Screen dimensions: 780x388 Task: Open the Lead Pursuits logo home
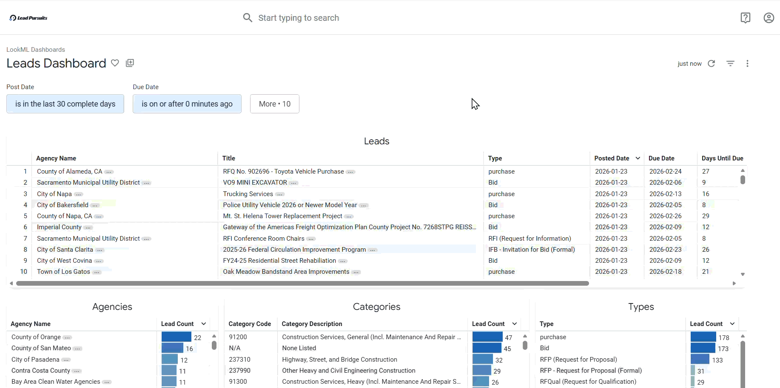[x=28, y=18]
